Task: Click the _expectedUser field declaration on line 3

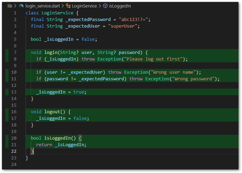Action: tap(83, 26)
